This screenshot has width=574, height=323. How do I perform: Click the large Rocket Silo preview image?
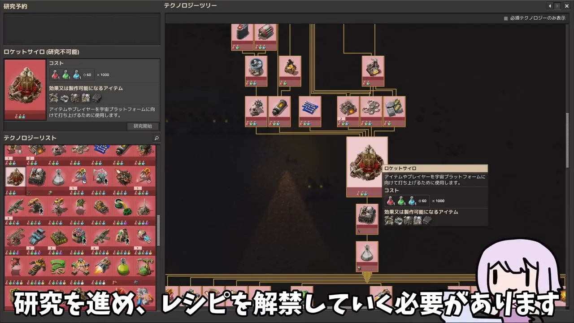coord(25,90)
